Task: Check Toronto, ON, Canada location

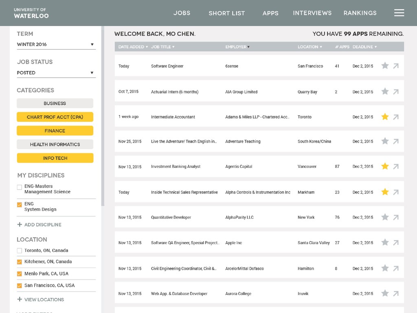Action: click(x=20, y=251)
